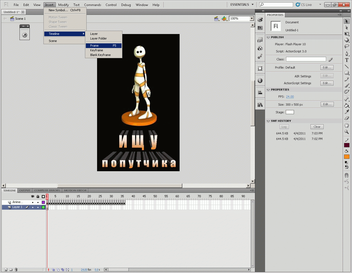Toggle lock dot for Layer 1
This screenshot has width=352, height=273.
click(38, 207)
